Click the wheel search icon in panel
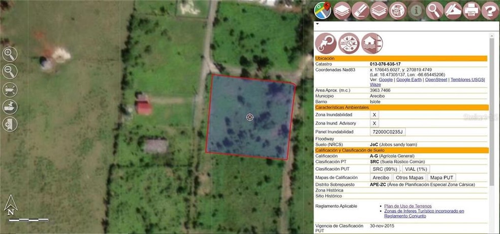500x234 pixels. pos(349,44)
